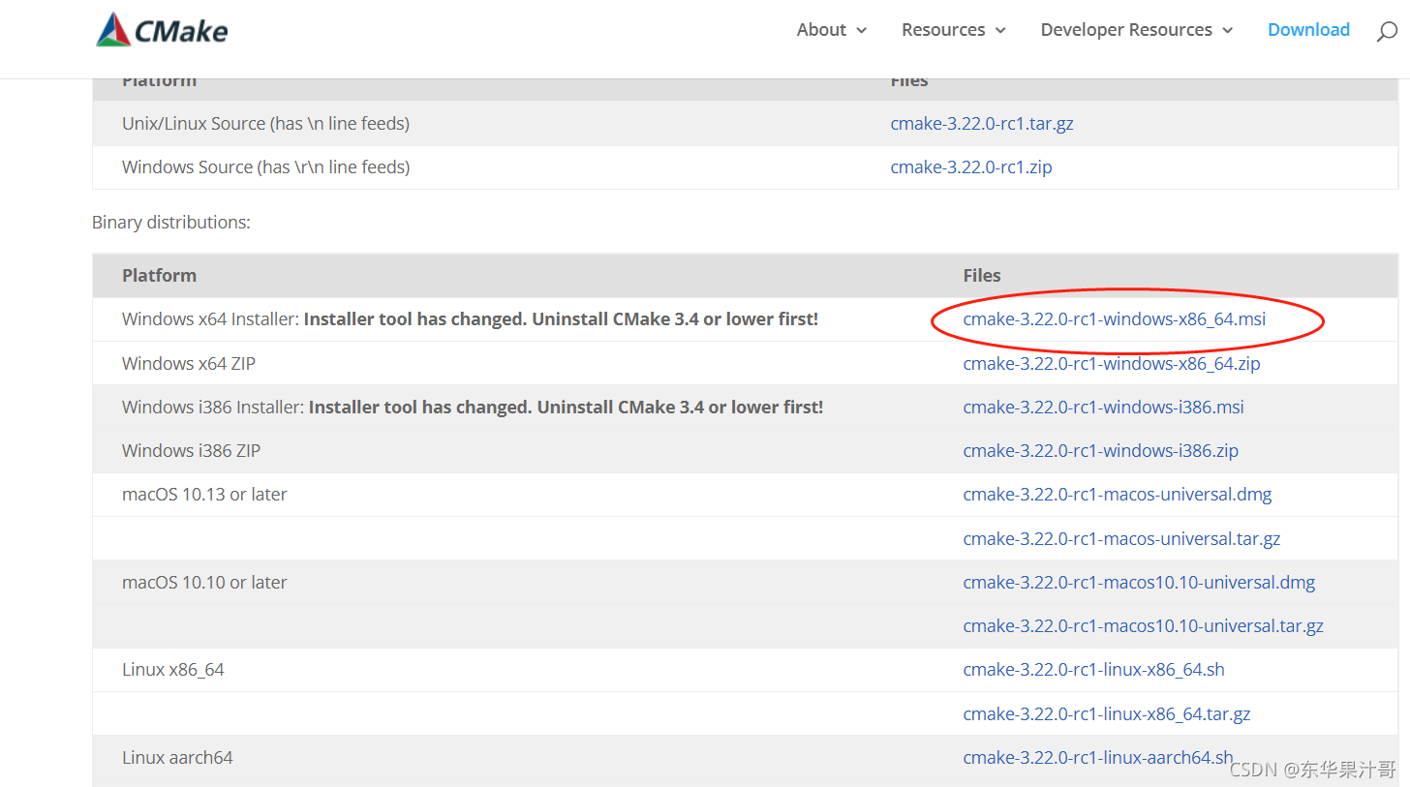Download cmake-3.22.0-rc1.tar.gz source

point(982,124)
